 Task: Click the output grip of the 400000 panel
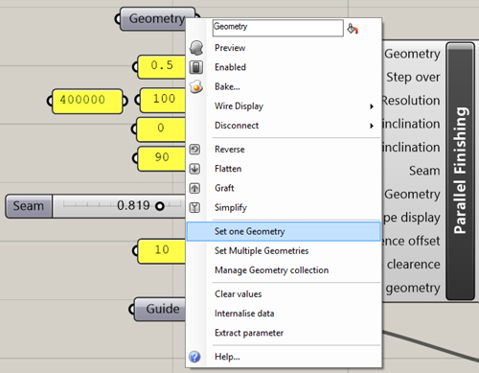[x=125, y=101]
